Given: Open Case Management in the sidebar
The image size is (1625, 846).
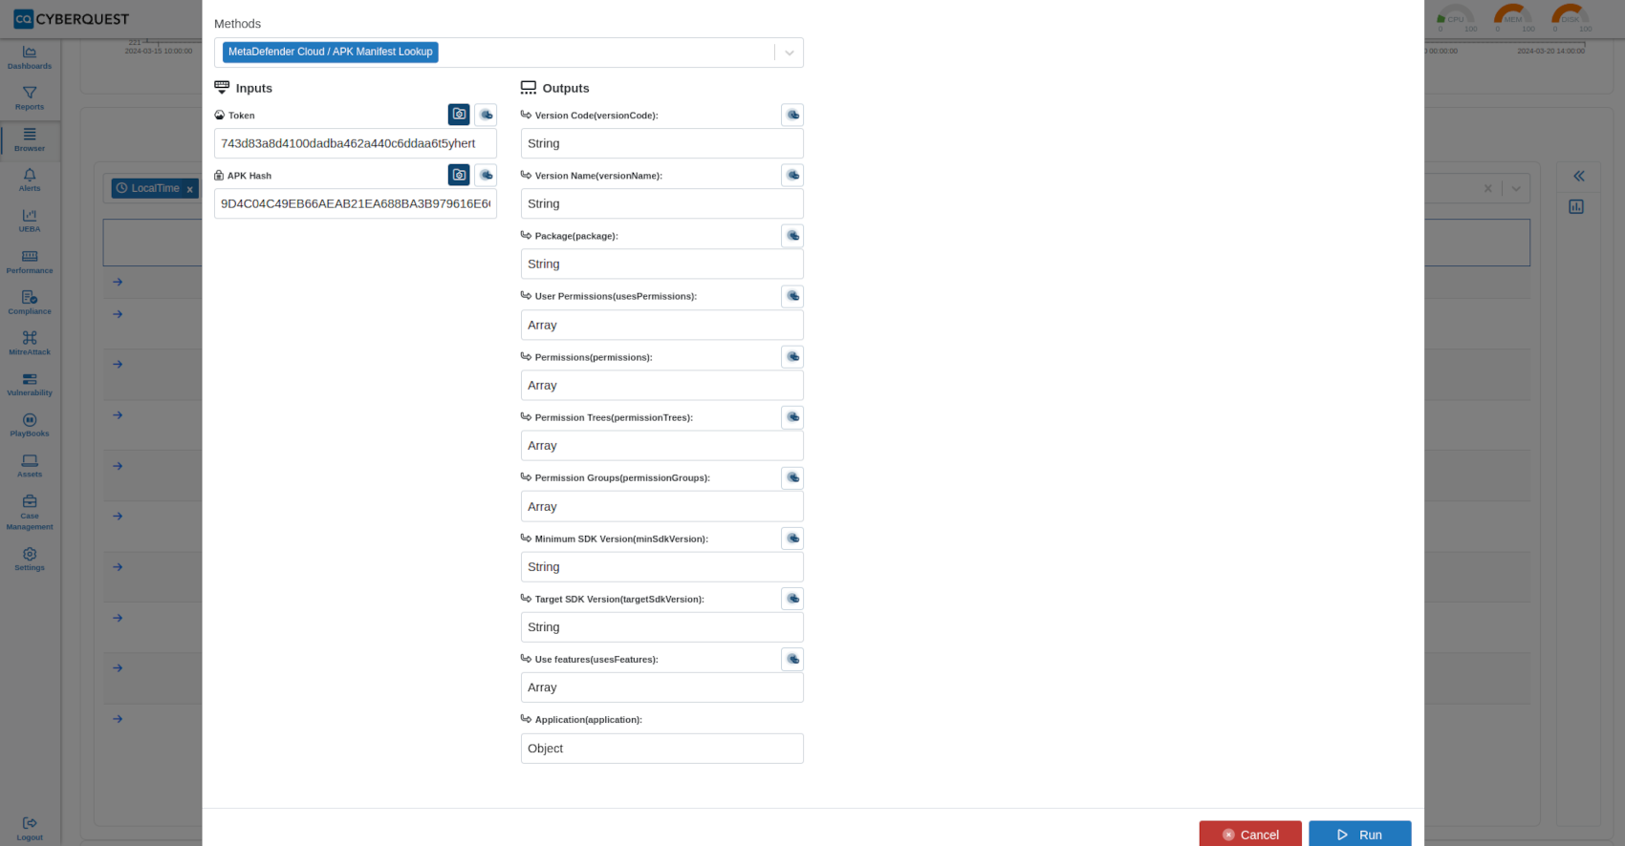Looking at the screenshot, I should [x=30, y=513].
